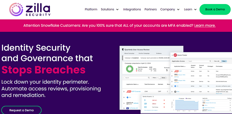Switch to the Evidence tab

(159, 53)
